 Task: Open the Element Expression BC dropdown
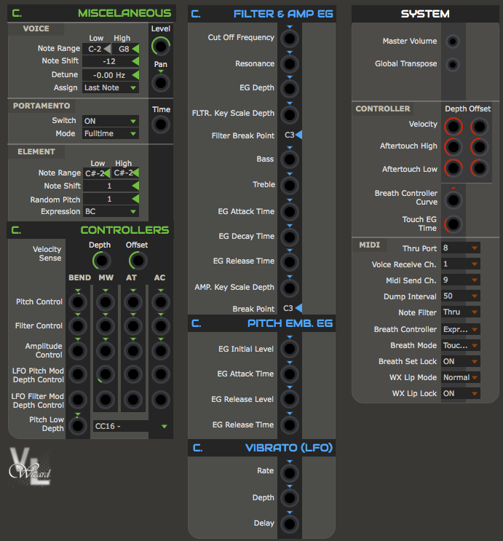[x=110, y=212]
